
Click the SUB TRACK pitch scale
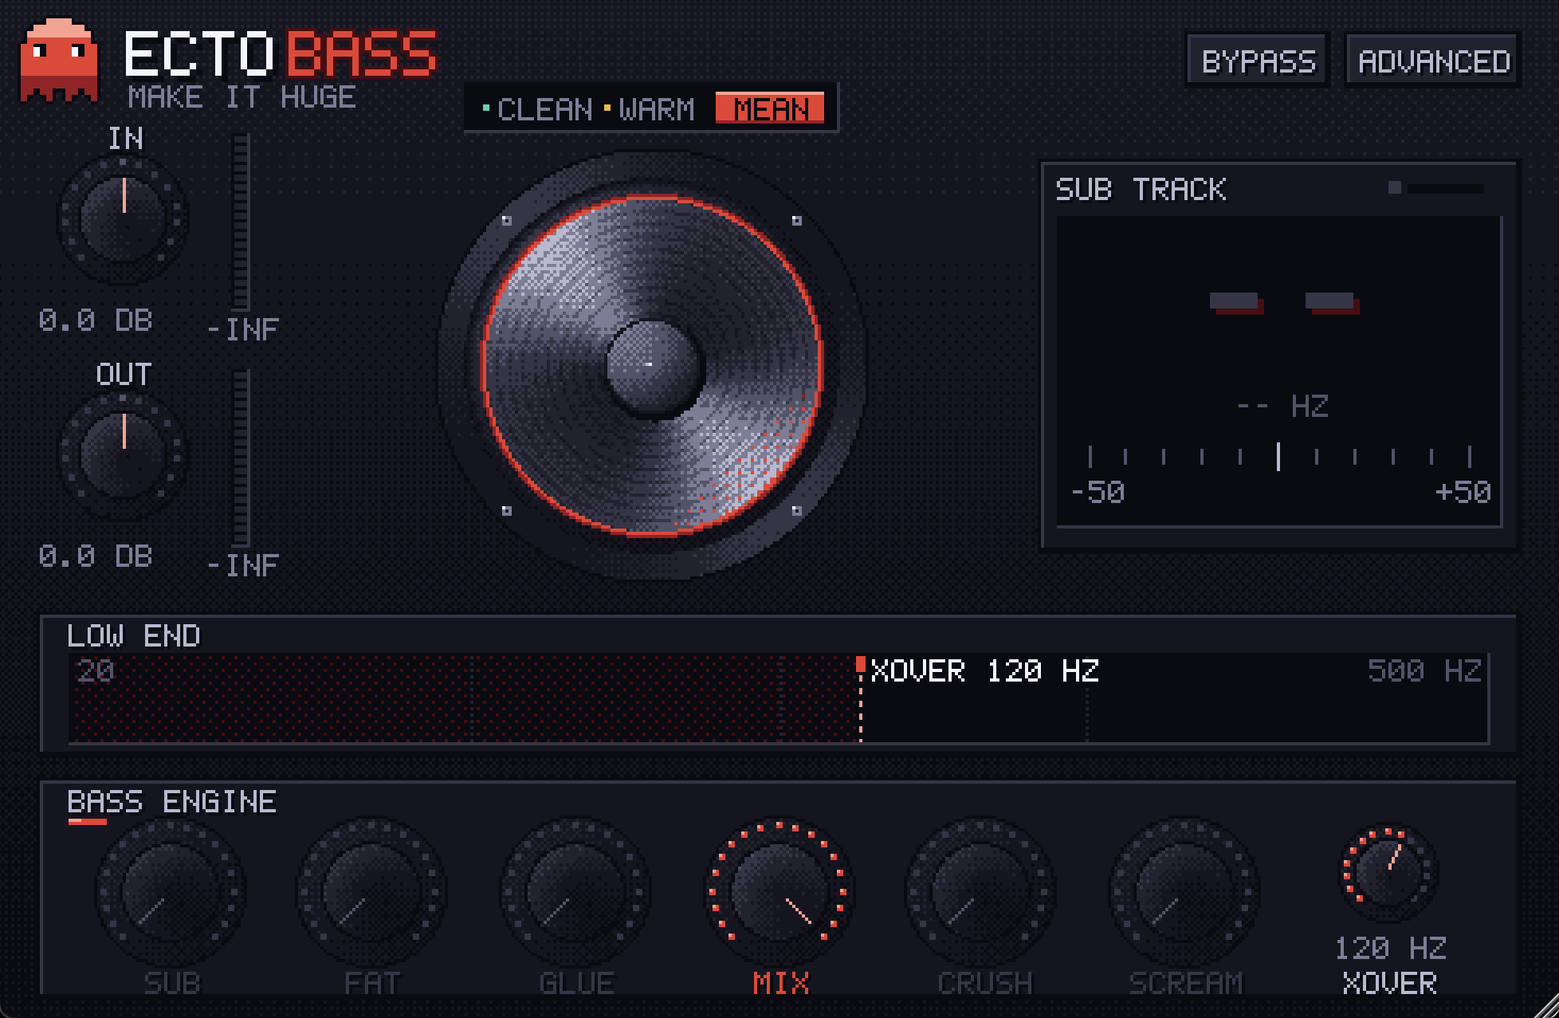tap(1279, 456)
